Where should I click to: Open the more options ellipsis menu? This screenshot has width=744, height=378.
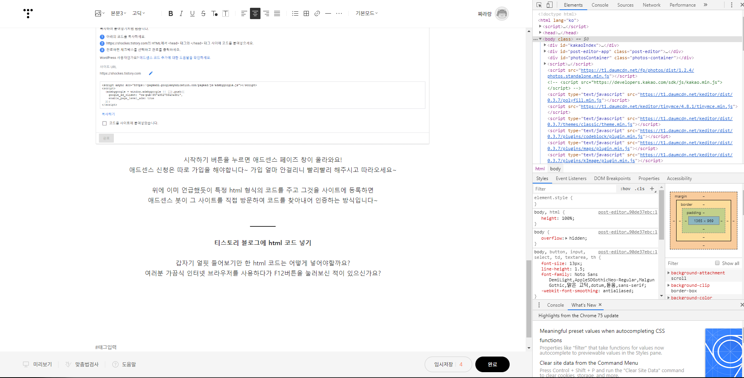pyautogui.click(x=339, y=14)
